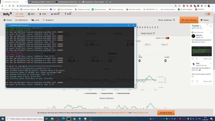Switch to the Google search tab

click(x=94, y=2)
